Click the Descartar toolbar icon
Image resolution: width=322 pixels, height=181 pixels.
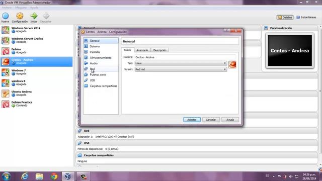tap(46, 16)
